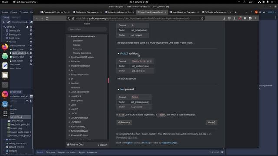This screenshot has width=278, height=156.
Task: Instance a child scene link icon
Action: click(8, 22)
